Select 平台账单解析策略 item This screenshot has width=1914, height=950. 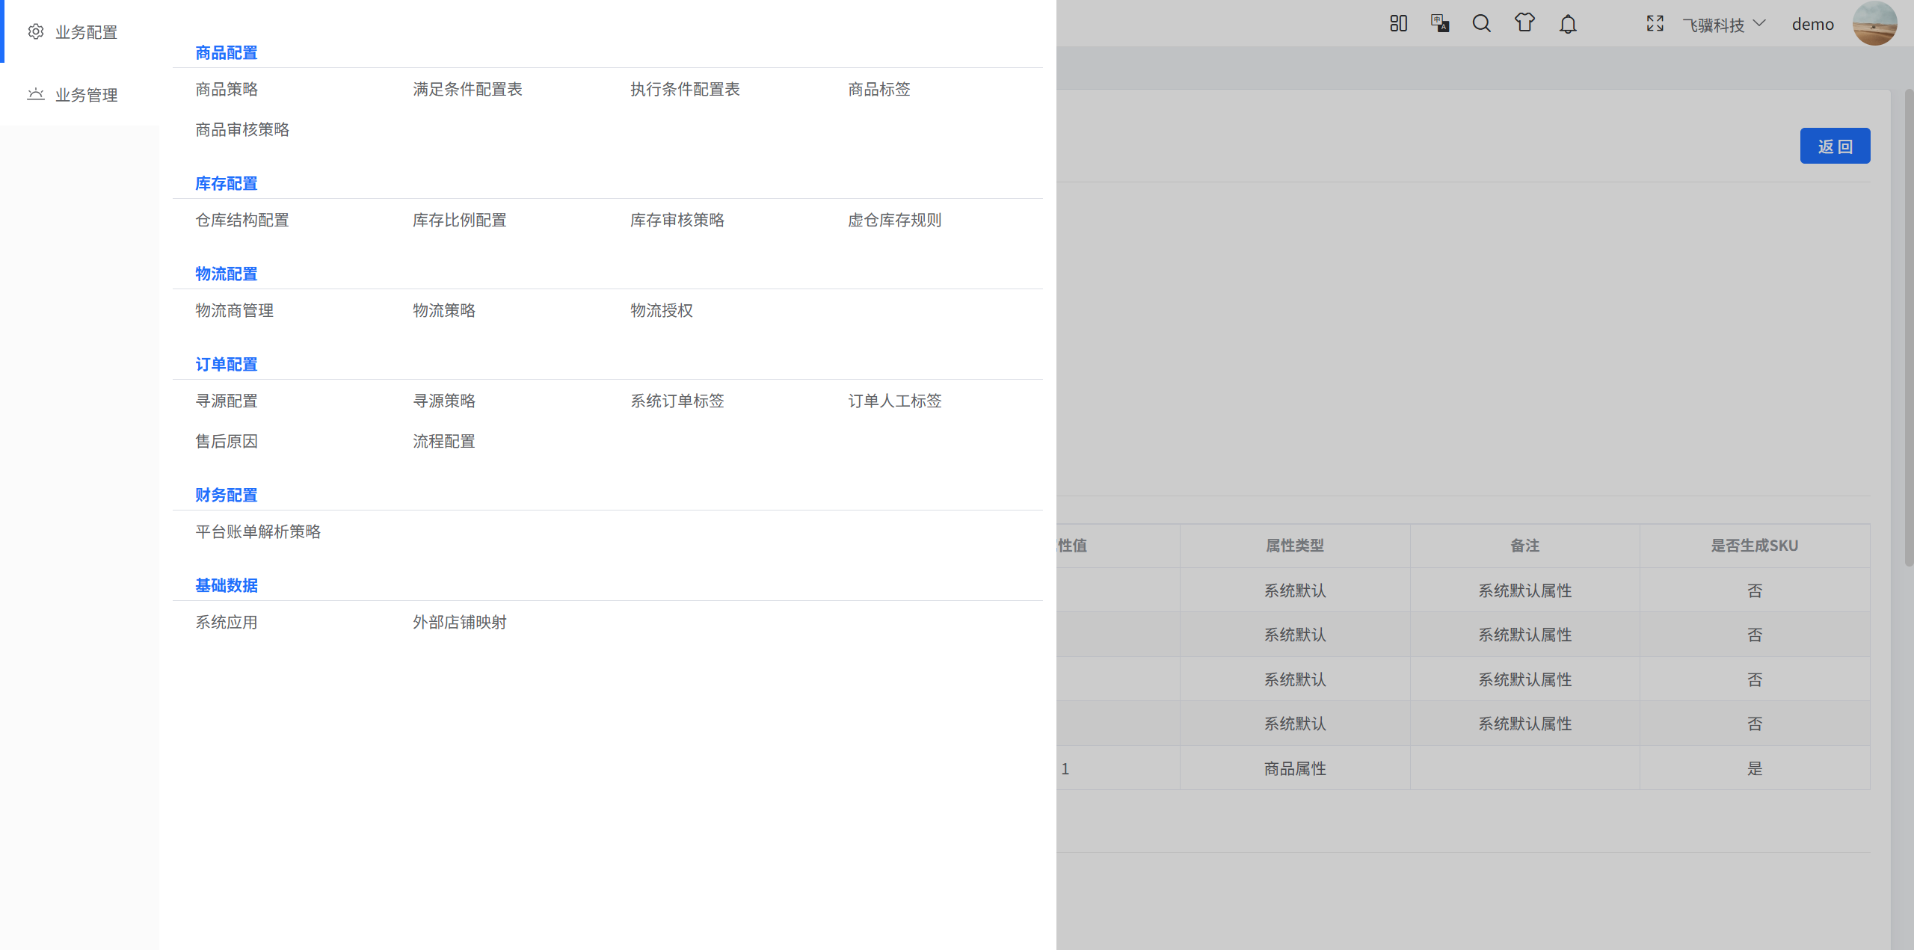click(258, 531)
